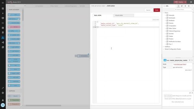Close the tip box
Viewport: 194px width, 109px height.
(x=192, y=93)
